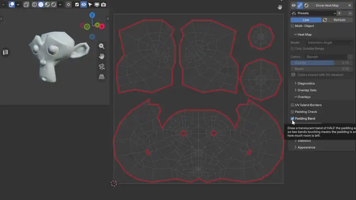Check Only Outside Range option
Image resolution: width=356 pixels, height=200 pixels.
(x=292, y=49)
